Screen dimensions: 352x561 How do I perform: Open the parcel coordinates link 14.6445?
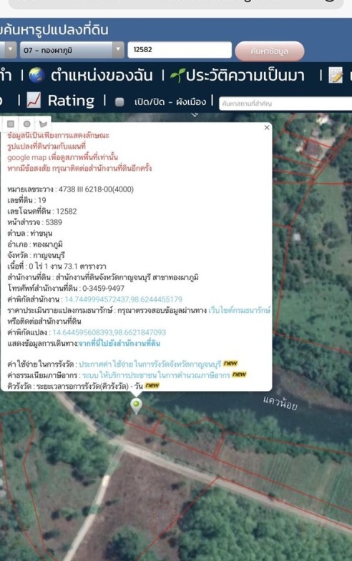(109, 332)
